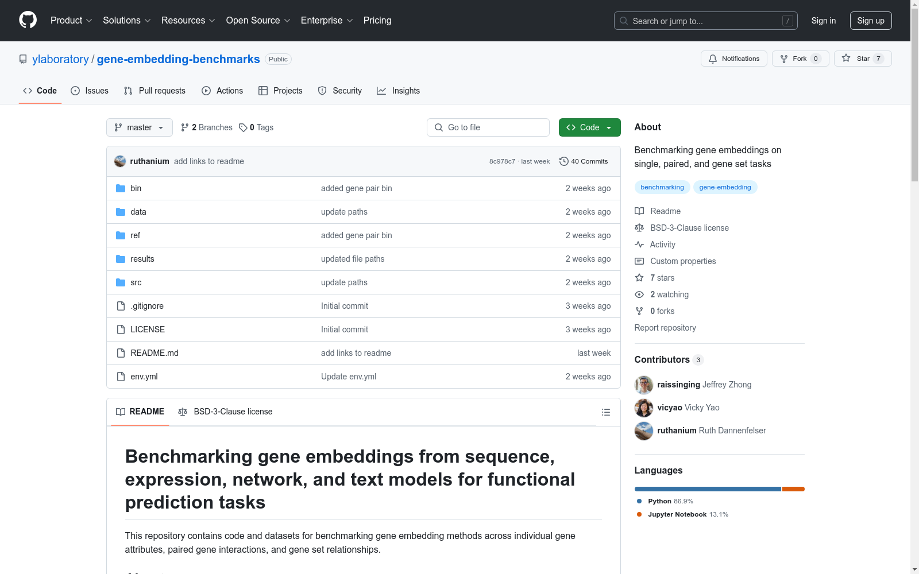
Task: Click the book icon beside Readme
Action: (x=639, y=211)
